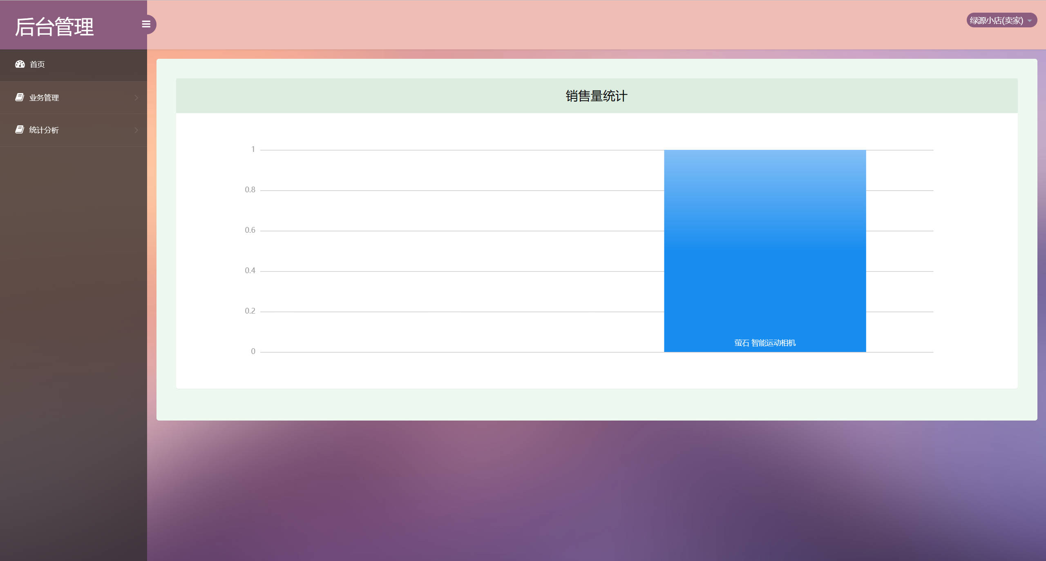Select the 统计分析 menu label
This screenshot has height=561, width=1046.
(x=44, y=130)
